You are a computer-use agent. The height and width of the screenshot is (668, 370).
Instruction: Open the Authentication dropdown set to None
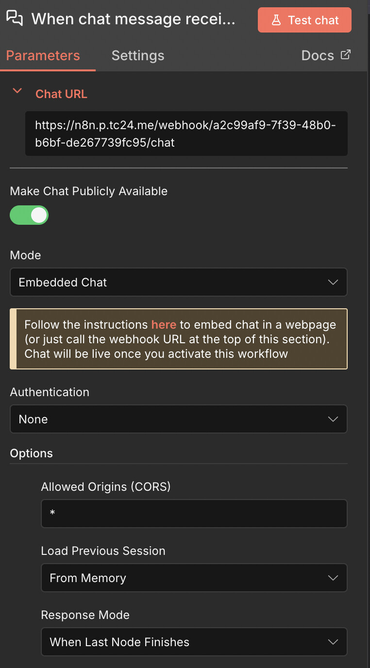tap(178, 419)
